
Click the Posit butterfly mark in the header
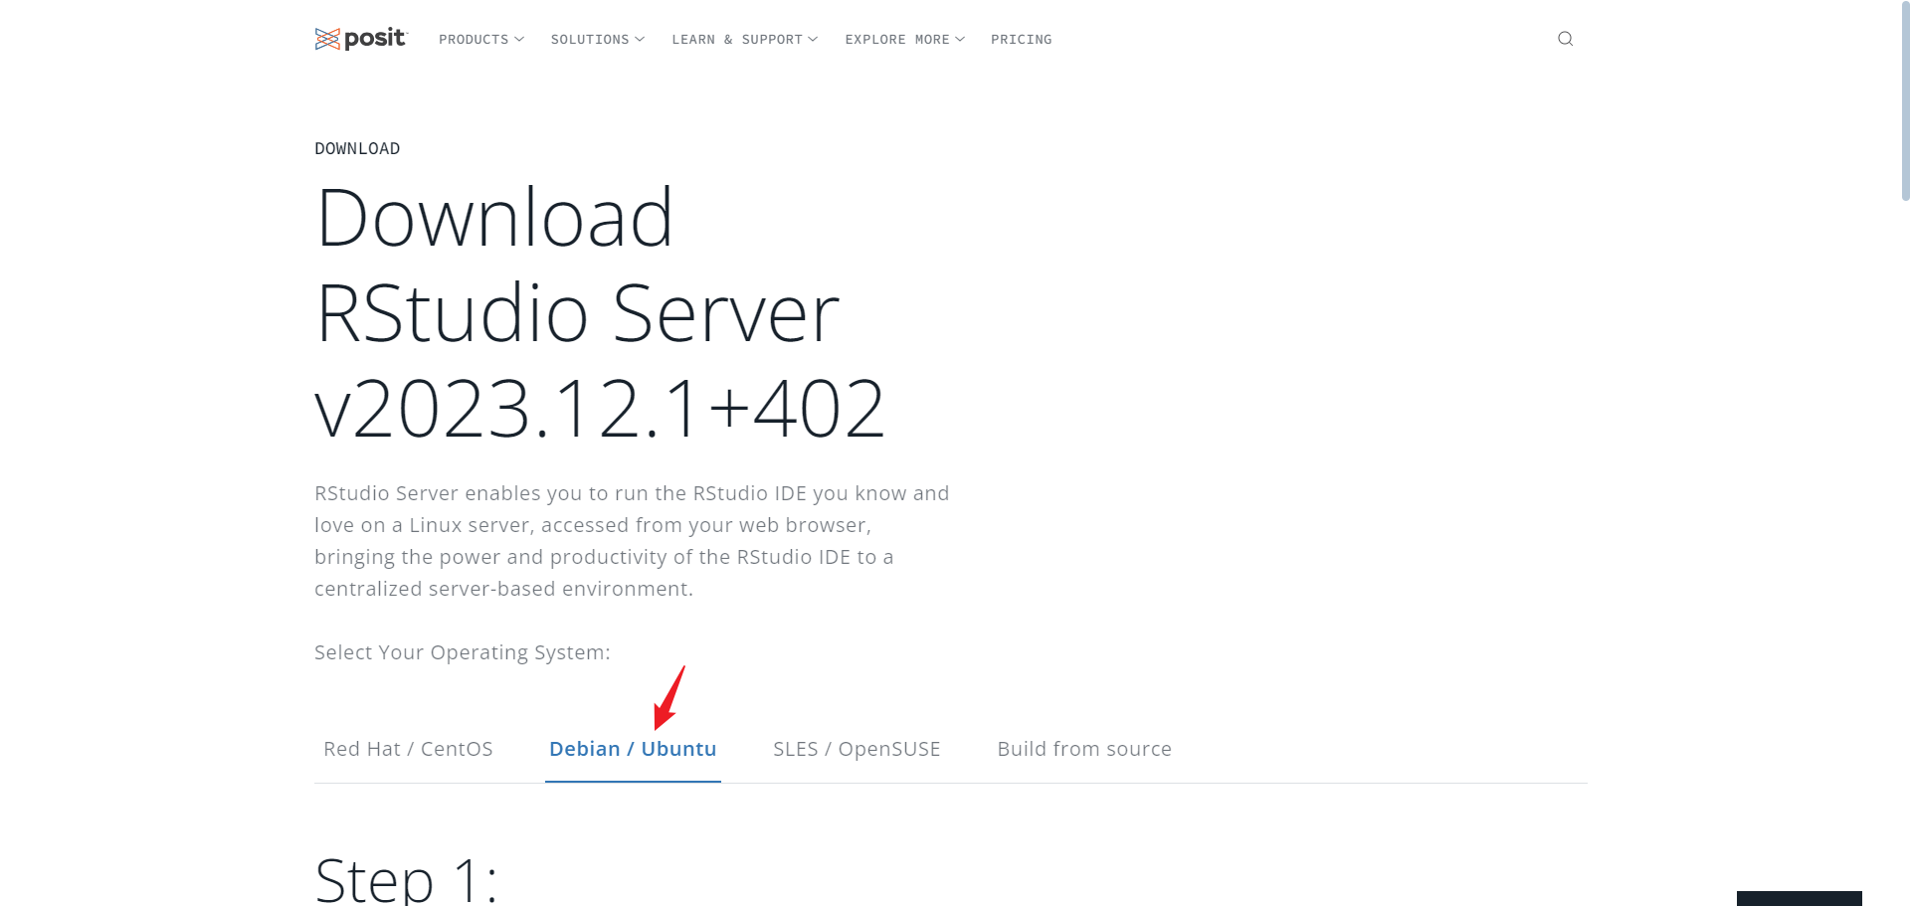coord(328,39)
